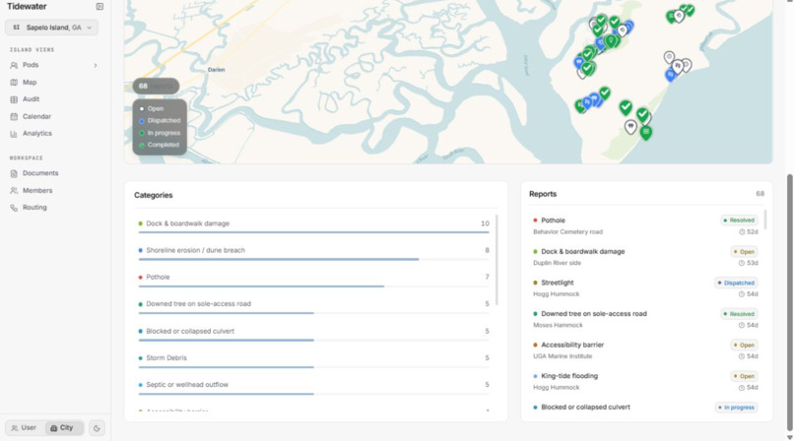Select the Downed tree on sole-access road category

314,307
